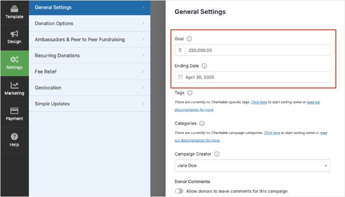Click the Ending Date input field
Screen dimensions: 345x197
coord(252,77)
